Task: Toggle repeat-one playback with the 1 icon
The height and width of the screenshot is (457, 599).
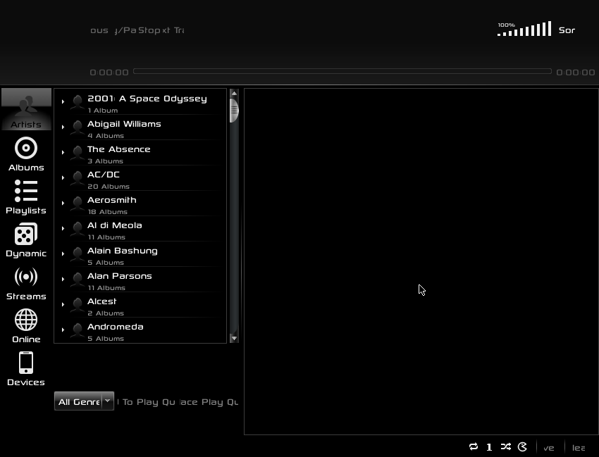Action: click(489, 446)
